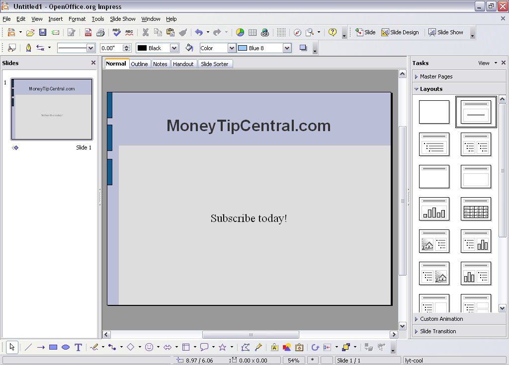Screen dimensions: 509x365
Task: Open Help question mark icon
Action: click(333, 32)
